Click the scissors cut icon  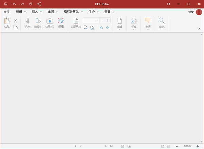[16, 21]
